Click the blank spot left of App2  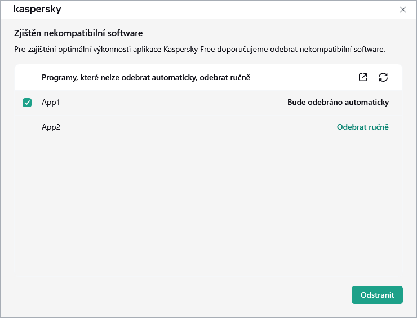[x=27, y=127]
